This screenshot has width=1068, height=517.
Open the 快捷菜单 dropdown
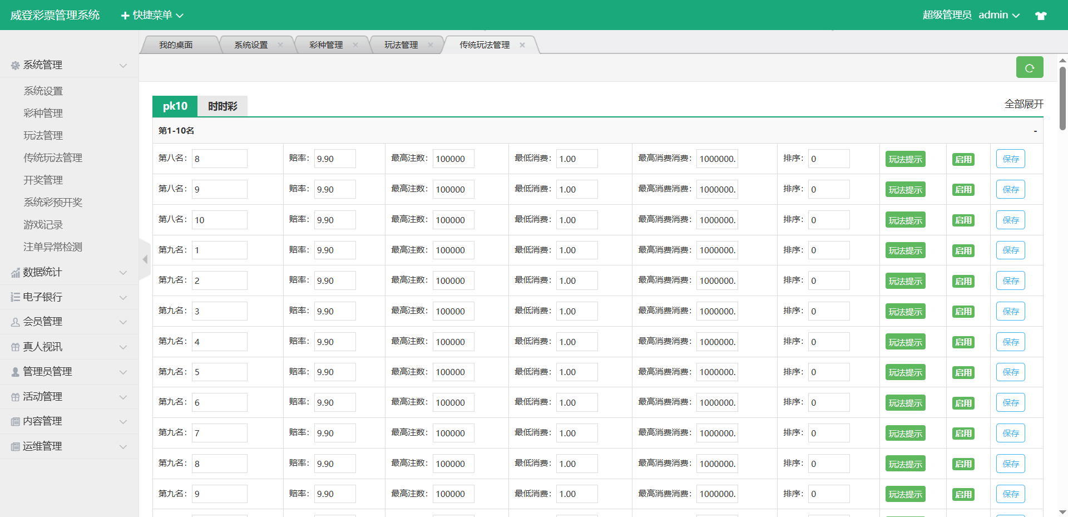[152, 15]
